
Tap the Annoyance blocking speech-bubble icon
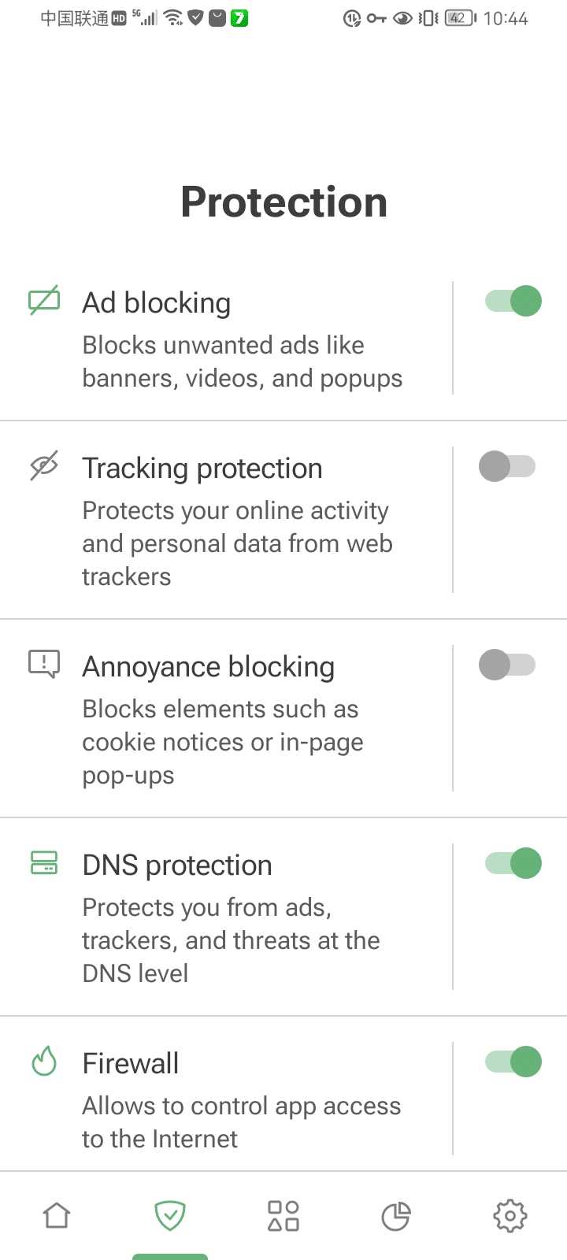[44, 663]
